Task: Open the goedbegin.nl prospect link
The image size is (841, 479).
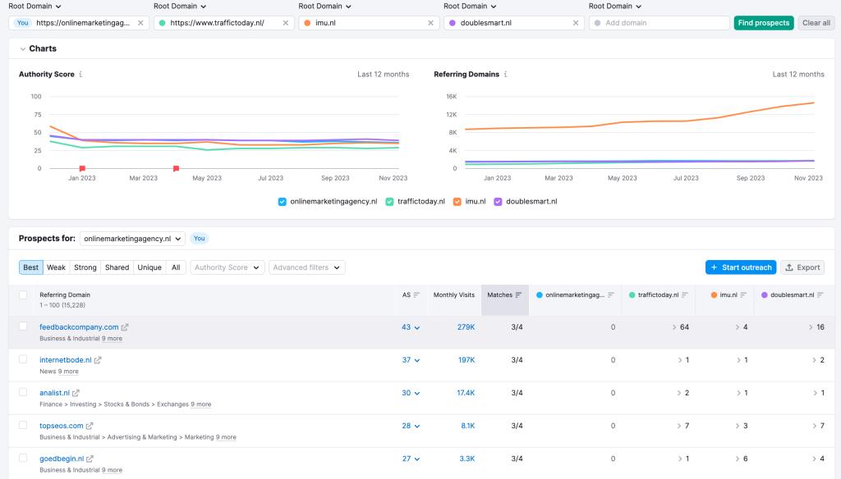Action: point(62,458)
